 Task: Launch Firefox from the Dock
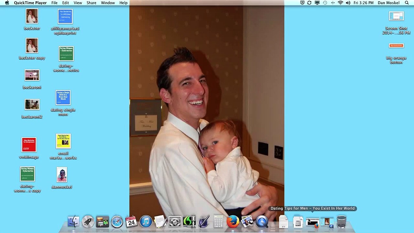click(233, 222)
